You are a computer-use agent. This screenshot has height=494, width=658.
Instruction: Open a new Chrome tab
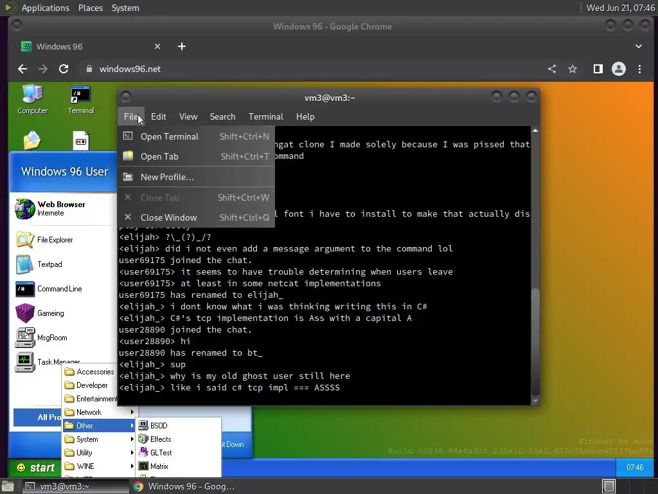tap(182, 46)
